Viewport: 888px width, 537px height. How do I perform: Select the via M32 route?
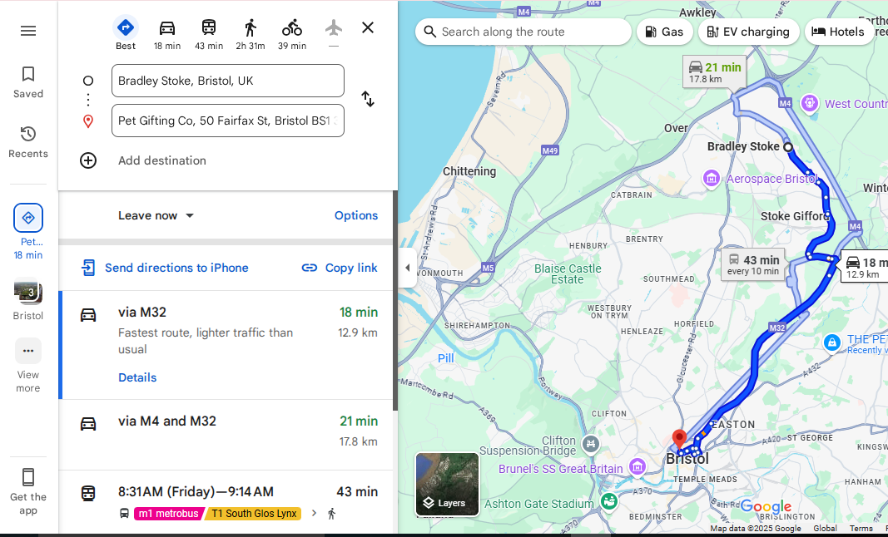point(226,345)
